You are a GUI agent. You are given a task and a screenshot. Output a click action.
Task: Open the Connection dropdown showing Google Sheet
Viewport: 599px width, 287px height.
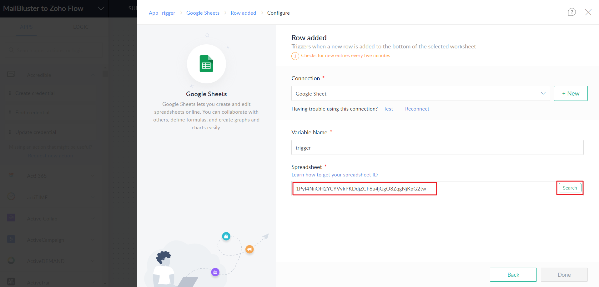point(420,94)
